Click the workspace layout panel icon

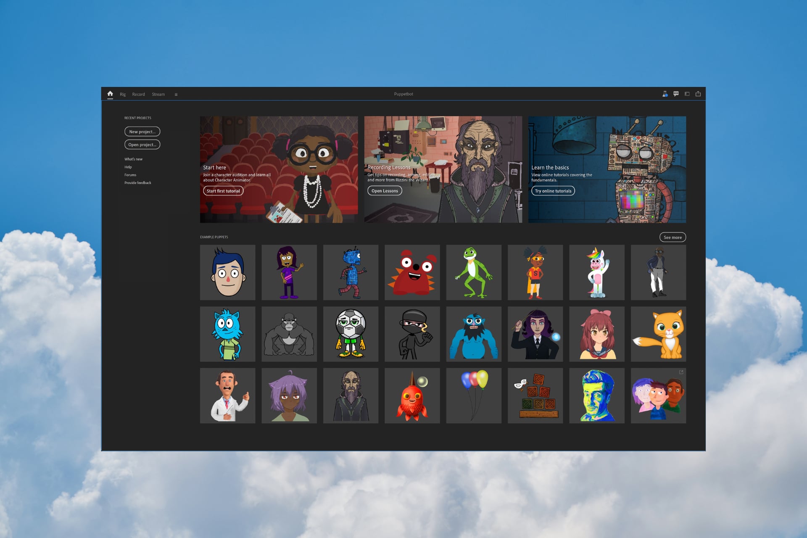(x=687, y=94)
